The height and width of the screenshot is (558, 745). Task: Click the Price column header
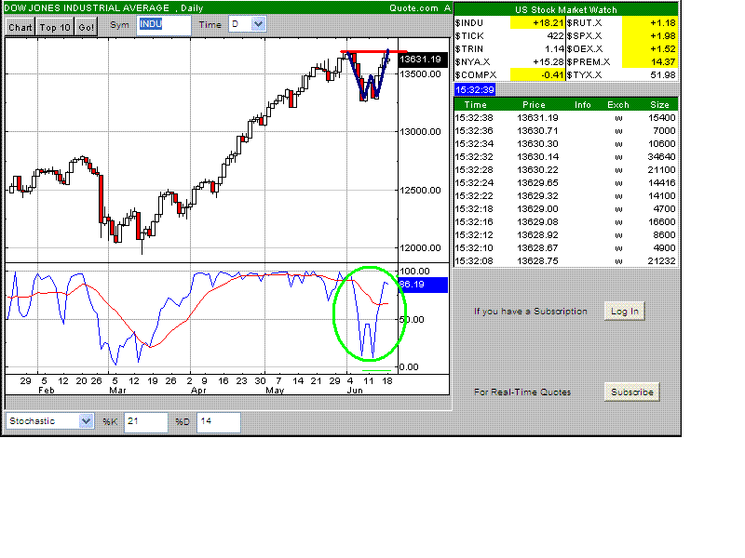click(534, 105)
